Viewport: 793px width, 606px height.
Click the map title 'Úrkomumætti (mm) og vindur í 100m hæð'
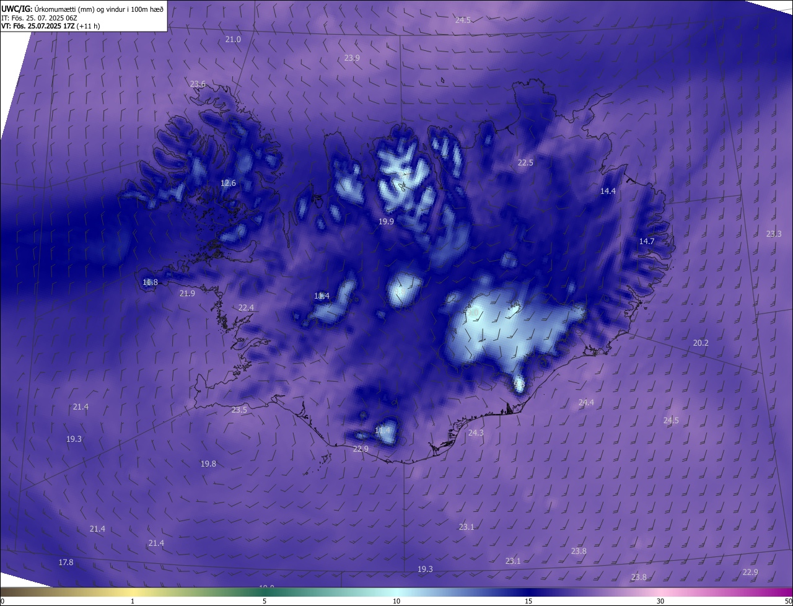point(98,9)
